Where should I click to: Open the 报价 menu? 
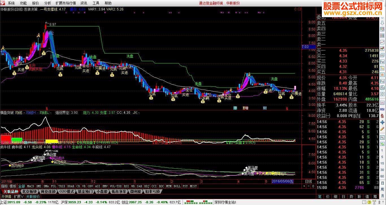[x=36, y=3]
